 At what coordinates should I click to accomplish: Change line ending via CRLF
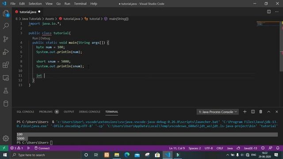click(x=220, y=148)
